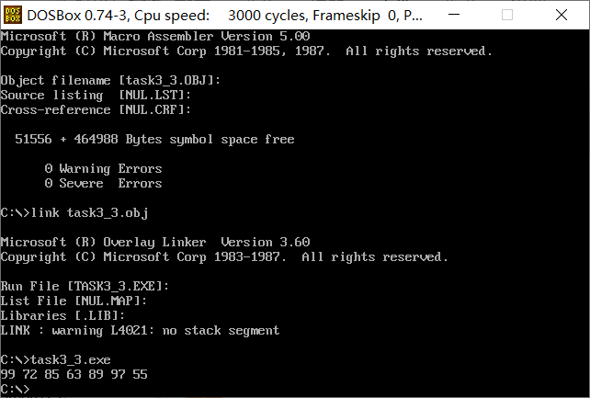Click the 0 Warning Errors line
Screen dimensions: 590x398
103,169
